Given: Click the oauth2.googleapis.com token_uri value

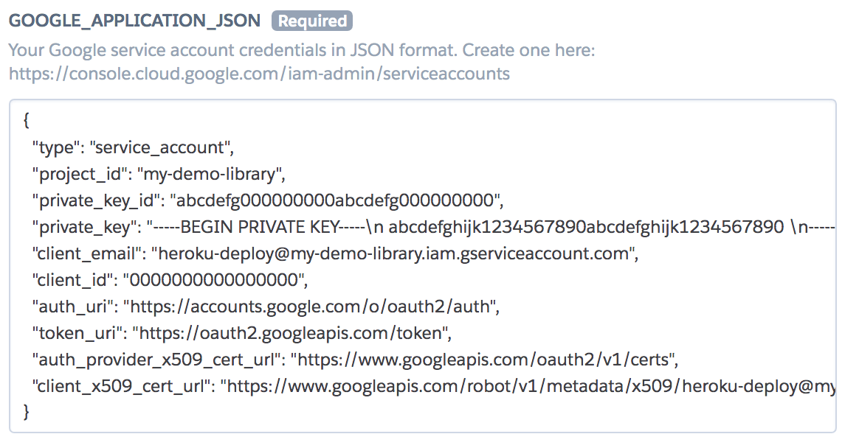Looking at the screenshot, I should click(x=290, y=333).
